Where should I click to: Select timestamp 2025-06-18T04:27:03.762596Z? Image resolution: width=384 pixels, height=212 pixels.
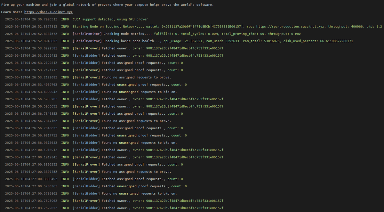tap(31, 201)
